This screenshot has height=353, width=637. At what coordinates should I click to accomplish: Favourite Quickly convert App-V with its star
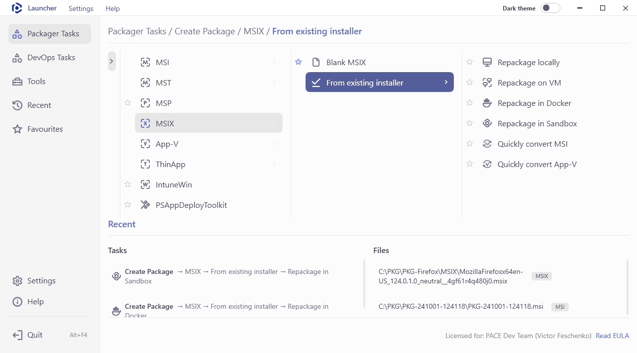point(469,164)
